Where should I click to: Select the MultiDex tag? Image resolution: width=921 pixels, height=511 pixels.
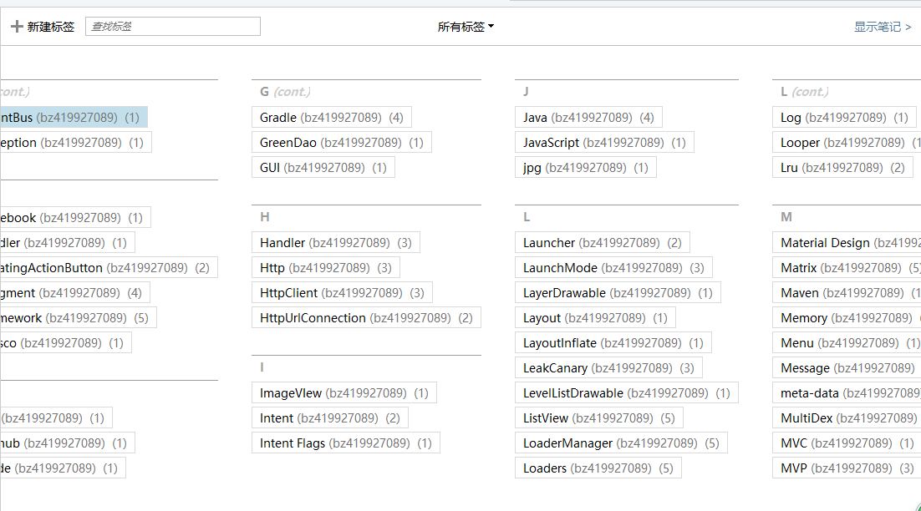coord(847,418)
